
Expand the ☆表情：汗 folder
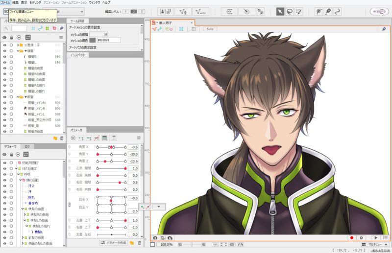(18, 45)
